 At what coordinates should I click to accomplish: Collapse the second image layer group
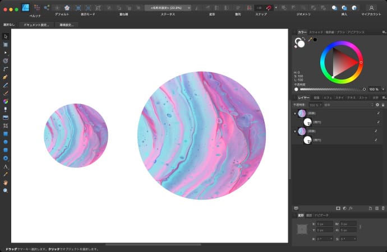pyautogui.click(x=296, y=131)
